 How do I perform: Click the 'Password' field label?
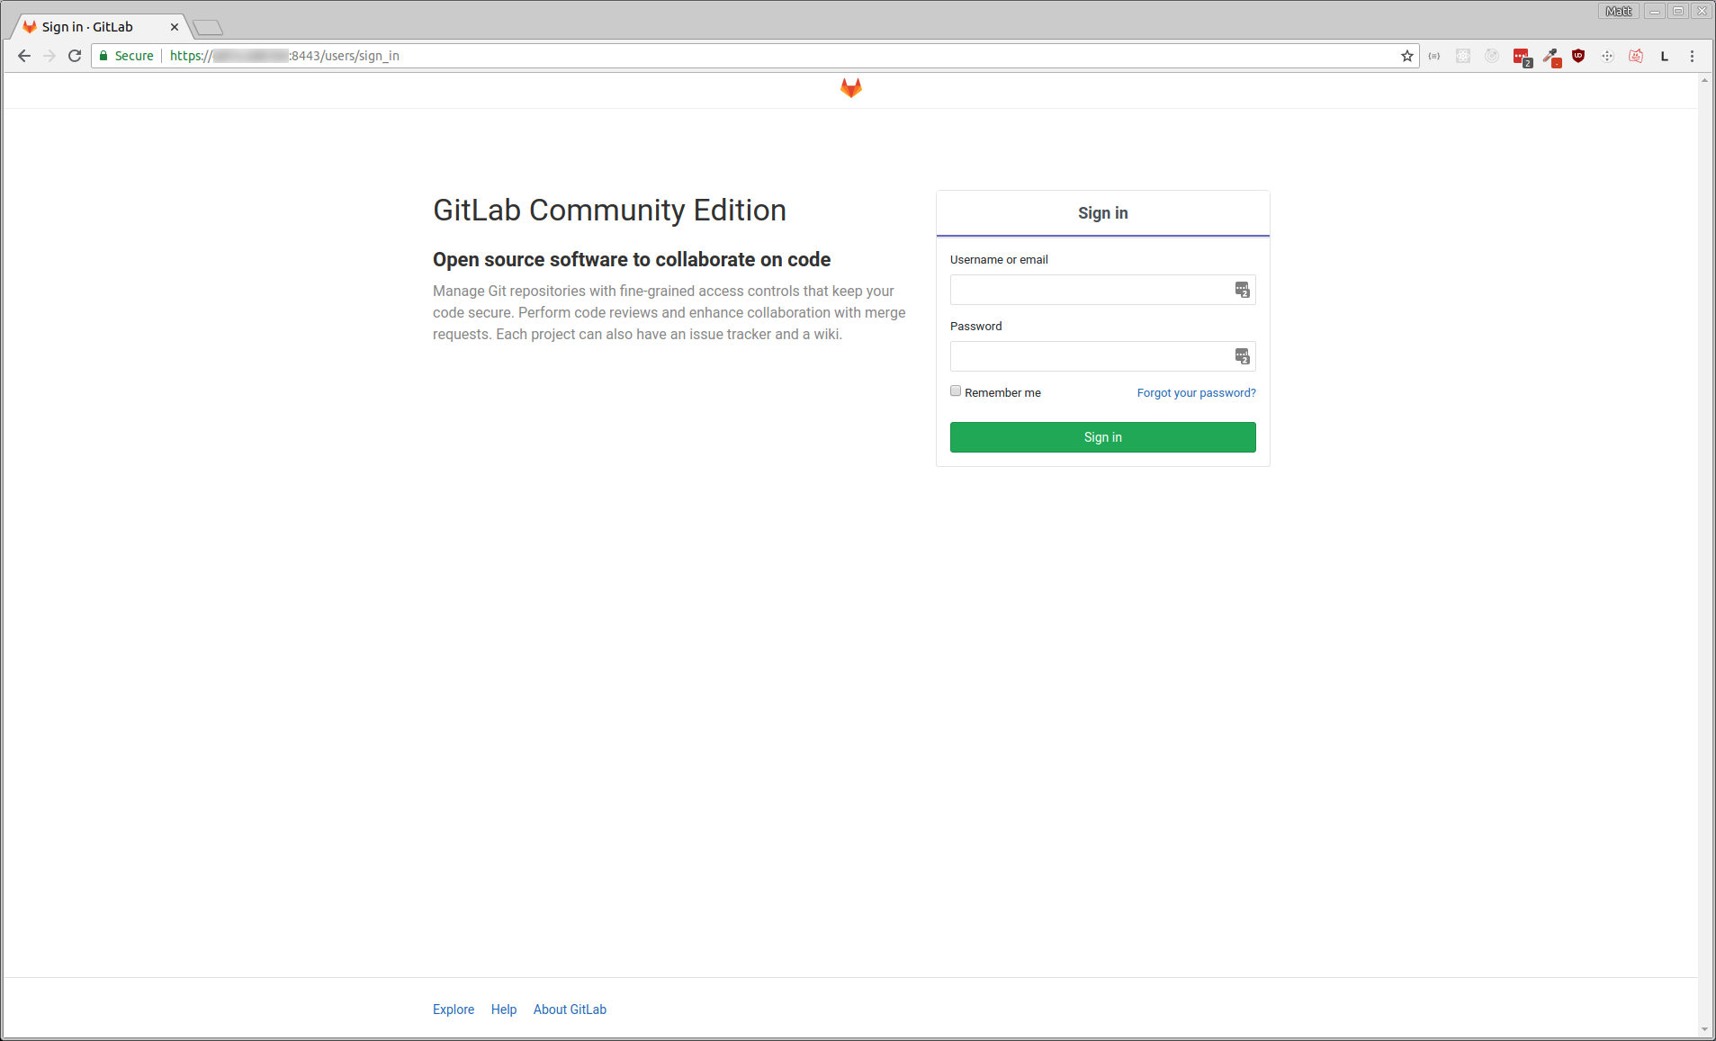coord(975,327)
